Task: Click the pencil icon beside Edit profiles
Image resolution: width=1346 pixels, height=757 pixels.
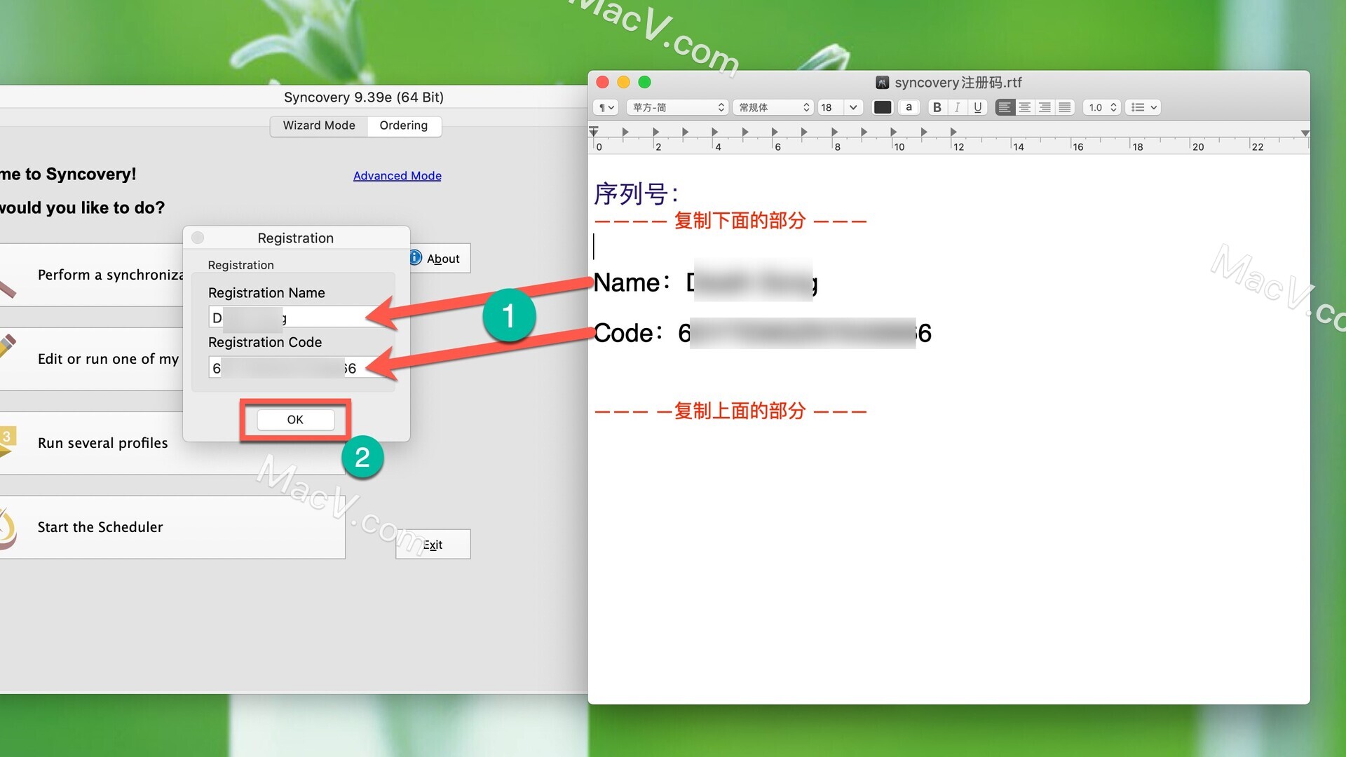Action: pos(8,346)
